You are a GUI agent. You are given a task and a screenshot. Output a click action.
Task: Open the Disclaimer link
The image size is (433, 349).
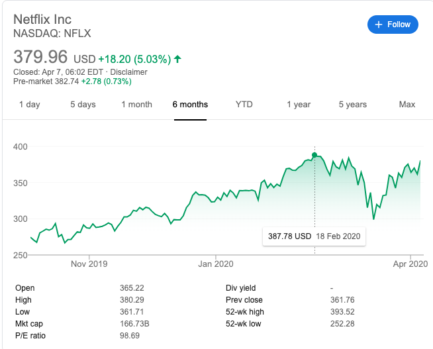click(128, 72)
